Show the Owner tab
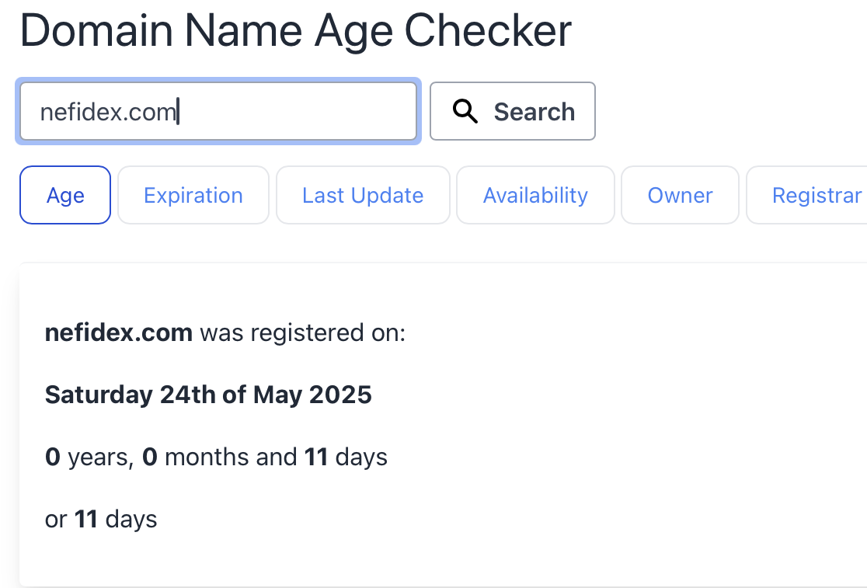This screenshot has width=867, height=588. tap(680, 195)
